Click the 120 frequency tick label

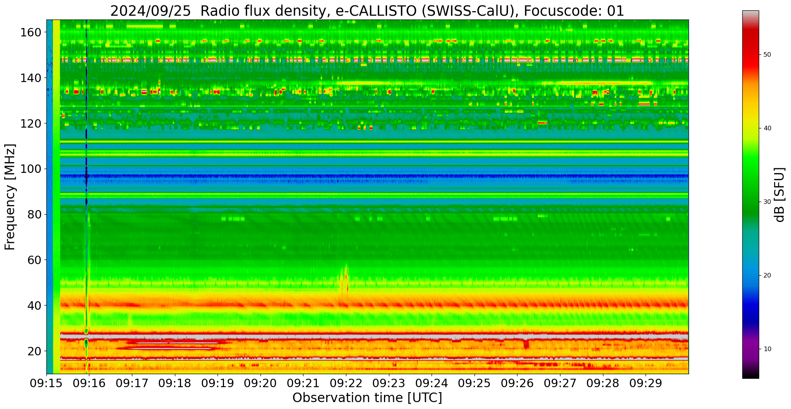31,123
